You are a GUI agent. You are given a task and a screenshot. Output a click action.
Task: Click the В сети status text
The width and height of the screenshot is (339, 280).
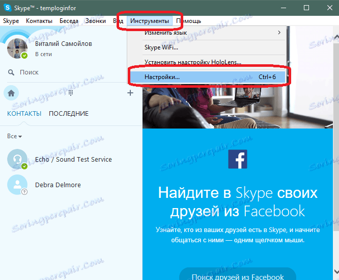click(x=43, y=54)
